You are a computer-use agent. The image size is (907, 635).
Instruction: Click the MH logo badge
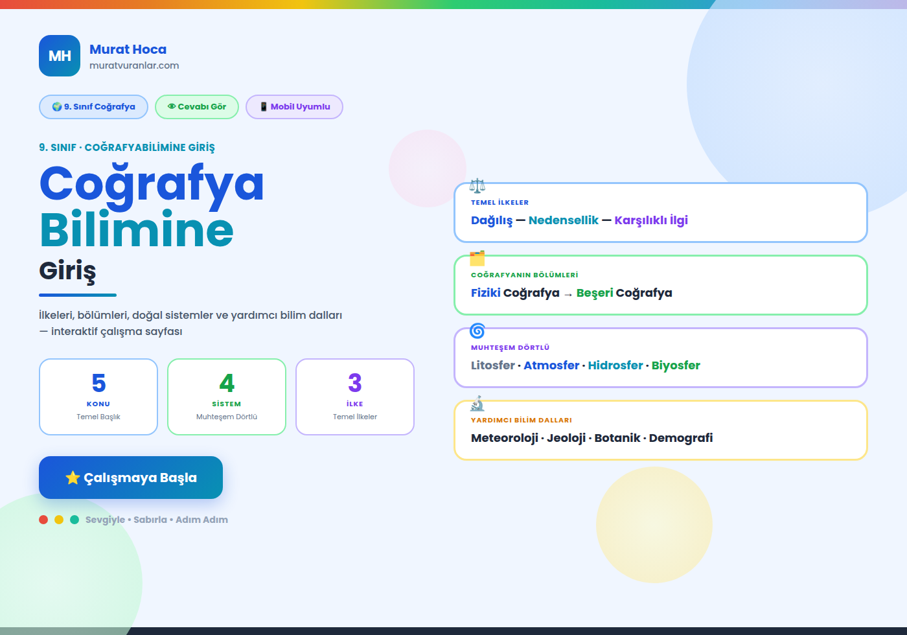(60, 56)
